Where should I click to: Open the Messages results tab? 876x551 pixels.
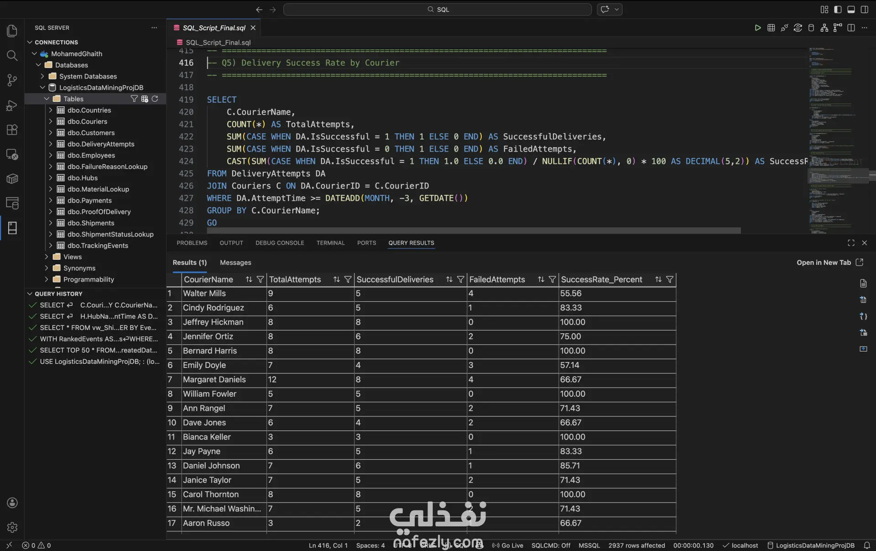(235, 262)
